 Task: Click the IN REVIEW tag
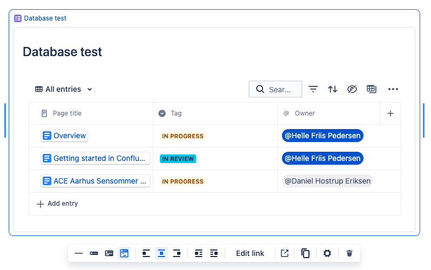click(178, 159)
